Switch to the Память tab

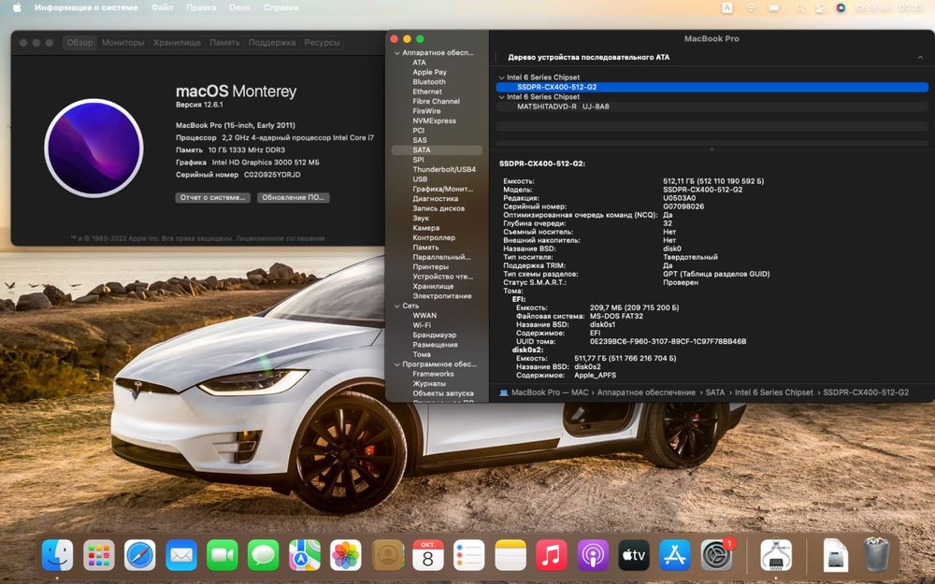[x=224, y=42]
